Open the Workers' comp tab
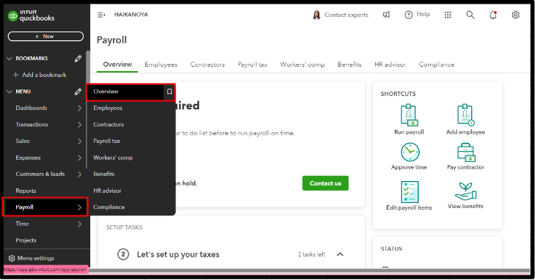 pyautogui.click(x=302, y=65)
